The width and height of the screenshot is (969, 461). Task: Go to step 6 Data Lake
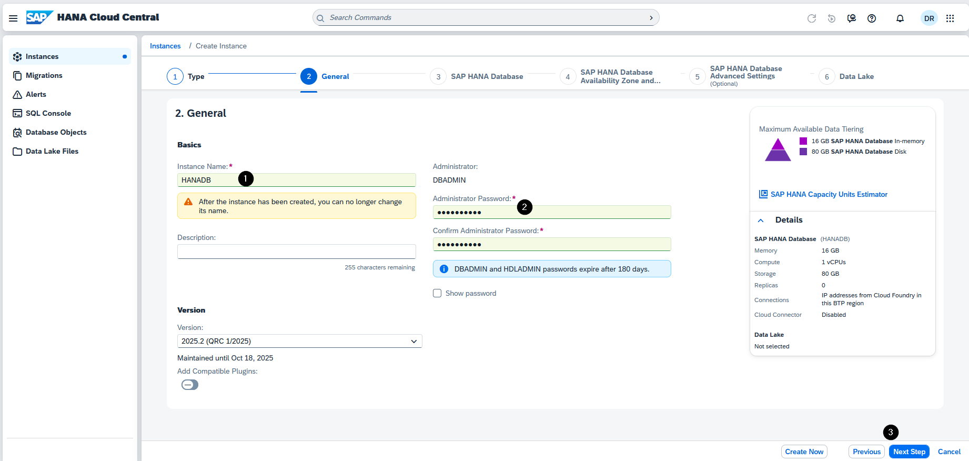pos(846,76)
